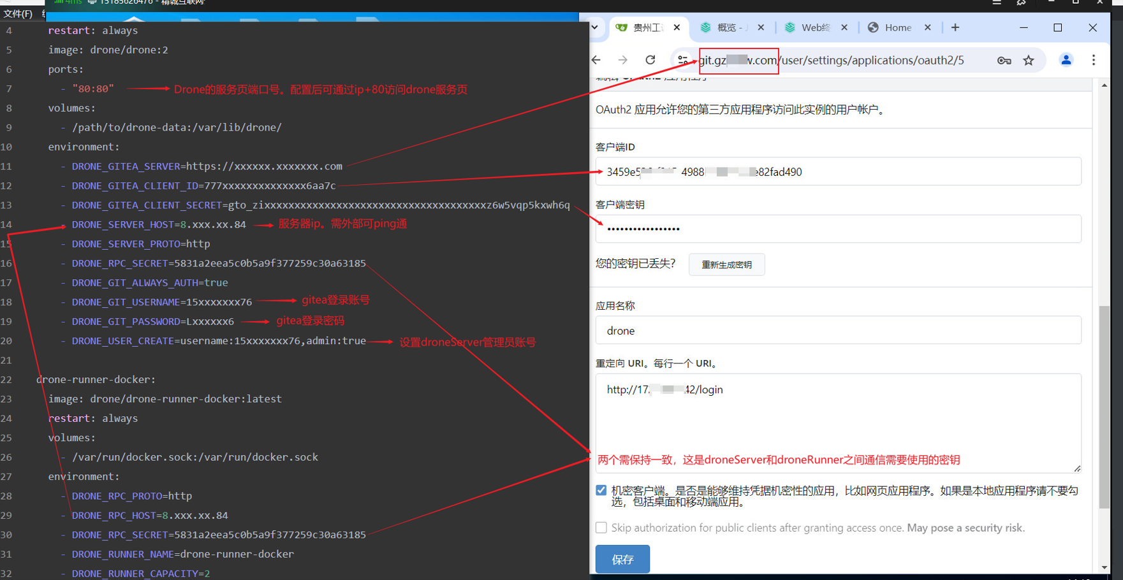Close the Web终 tab

(x=844, y=27)
